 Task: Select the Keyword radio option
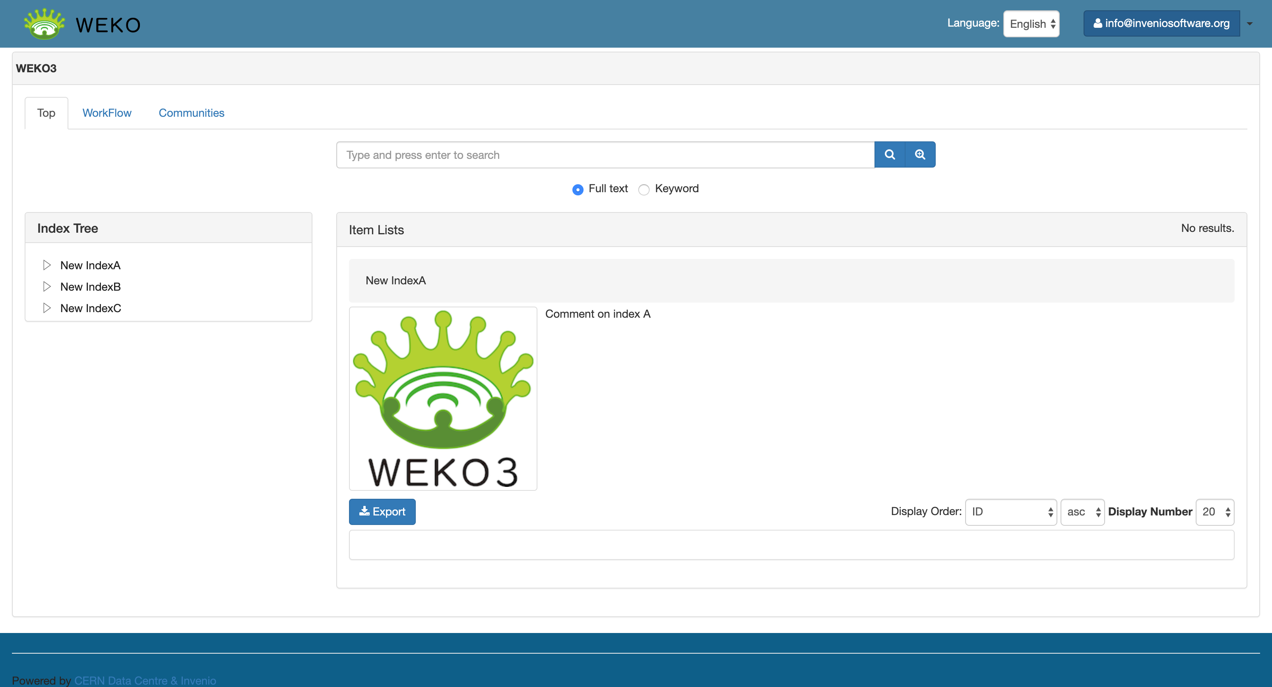pyautogui.click(x=644, y=189)
